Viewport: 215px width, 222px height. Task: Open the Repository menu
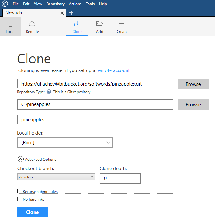coord(55,4)
